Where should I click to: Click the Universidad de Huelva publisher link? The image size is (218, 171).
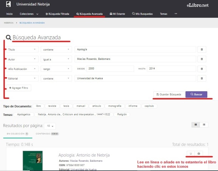coord(83,170)
